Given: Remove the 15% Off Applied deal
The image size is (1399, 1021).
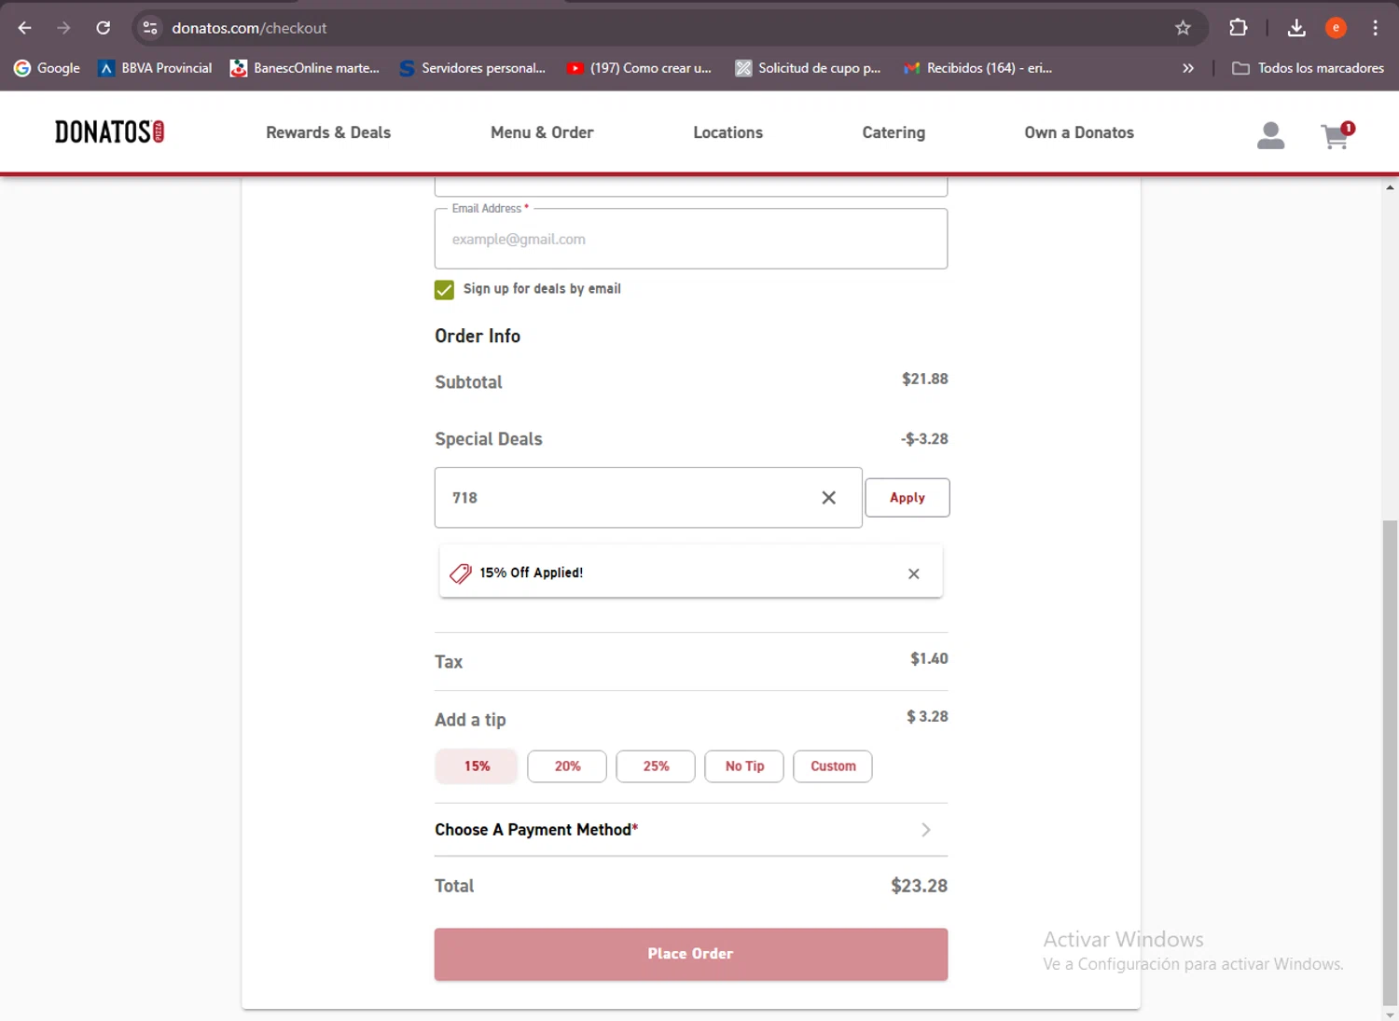Looking at the screenshot, I should point(914,573).
